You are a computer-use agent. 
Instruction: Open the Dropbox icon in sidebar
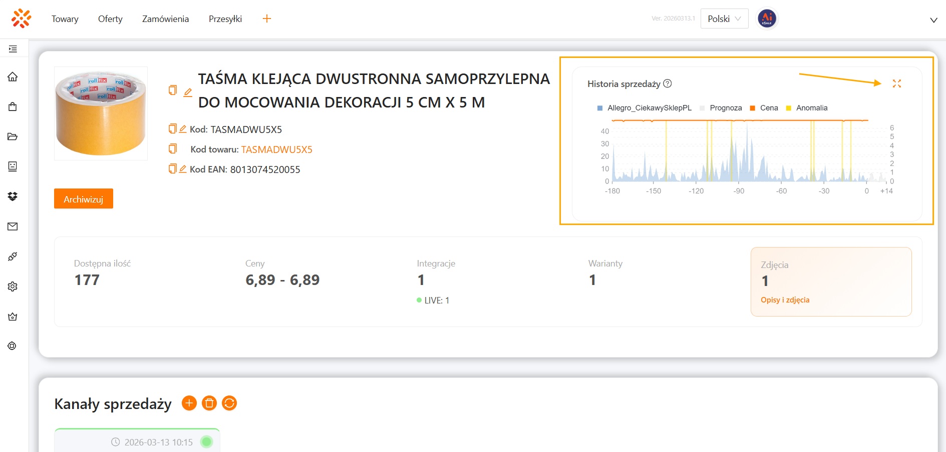[x=13, y=196]
